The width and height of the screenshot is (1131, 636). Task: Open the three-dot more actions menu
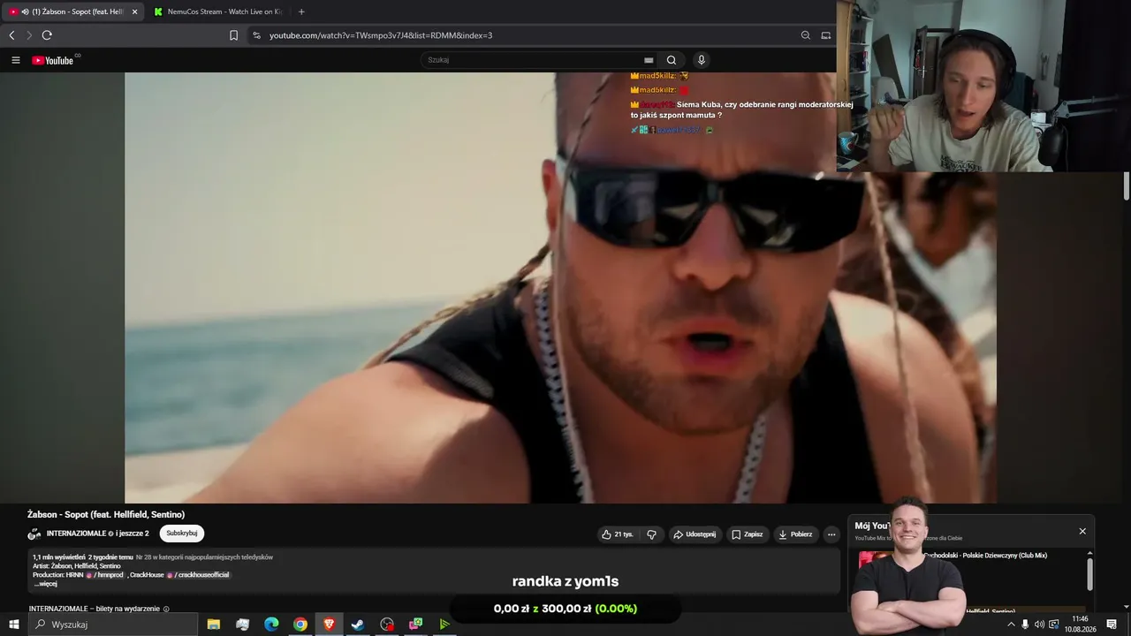click(x=831, y=534)
